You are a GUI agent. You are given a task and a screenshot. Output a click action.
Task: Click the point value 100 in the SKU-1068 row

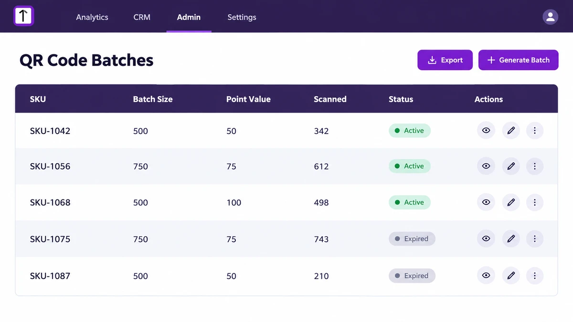[234, 203]
